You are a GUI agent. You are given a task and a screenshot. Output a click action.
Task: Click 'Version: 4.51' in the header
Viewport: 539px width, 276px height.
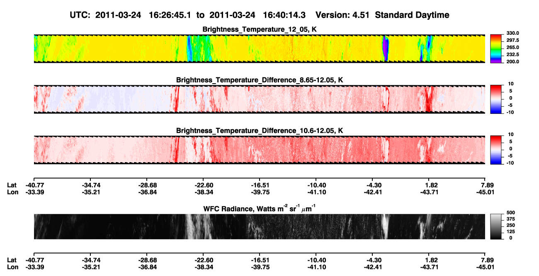coord(342,15)
